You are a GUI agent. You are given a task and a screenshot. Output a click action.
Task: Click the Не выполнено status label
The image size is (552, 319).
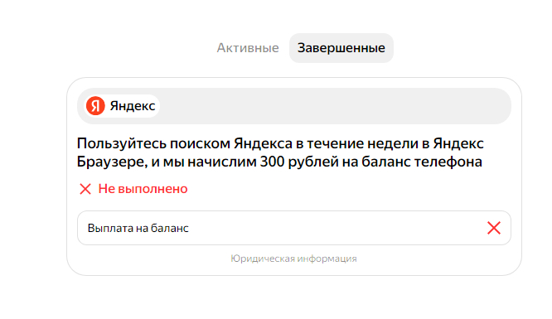(x=143, y=189)
